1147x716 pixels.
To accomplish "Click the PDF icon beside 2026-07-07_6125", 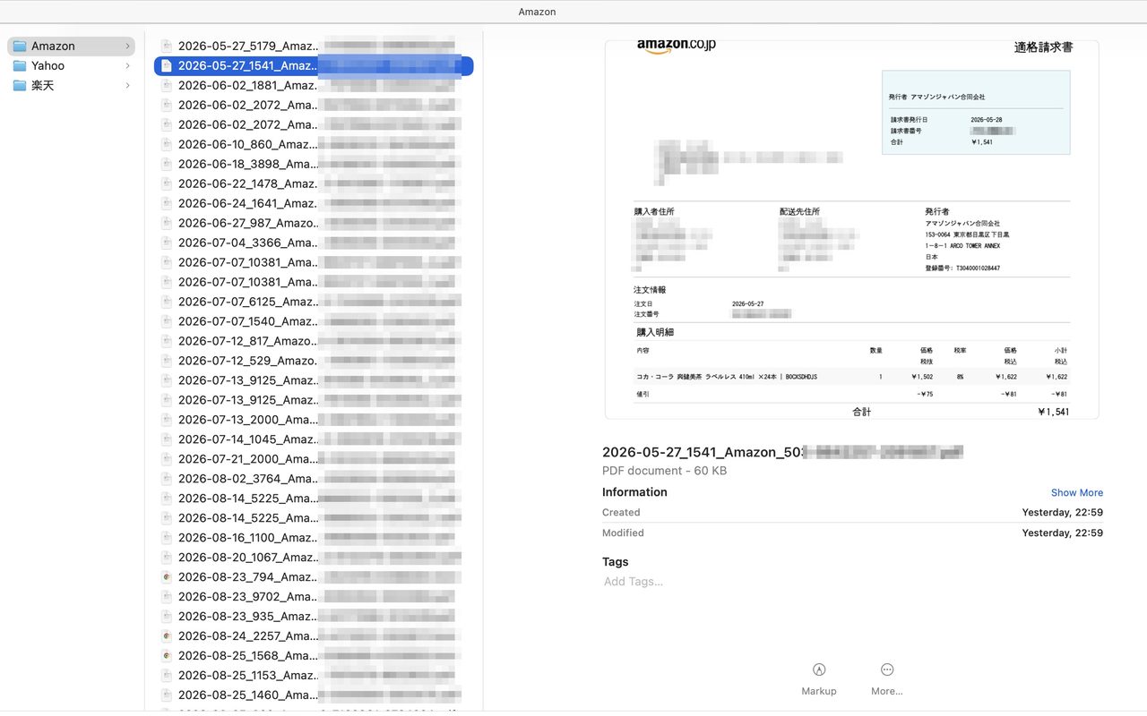I will (167, 302).
